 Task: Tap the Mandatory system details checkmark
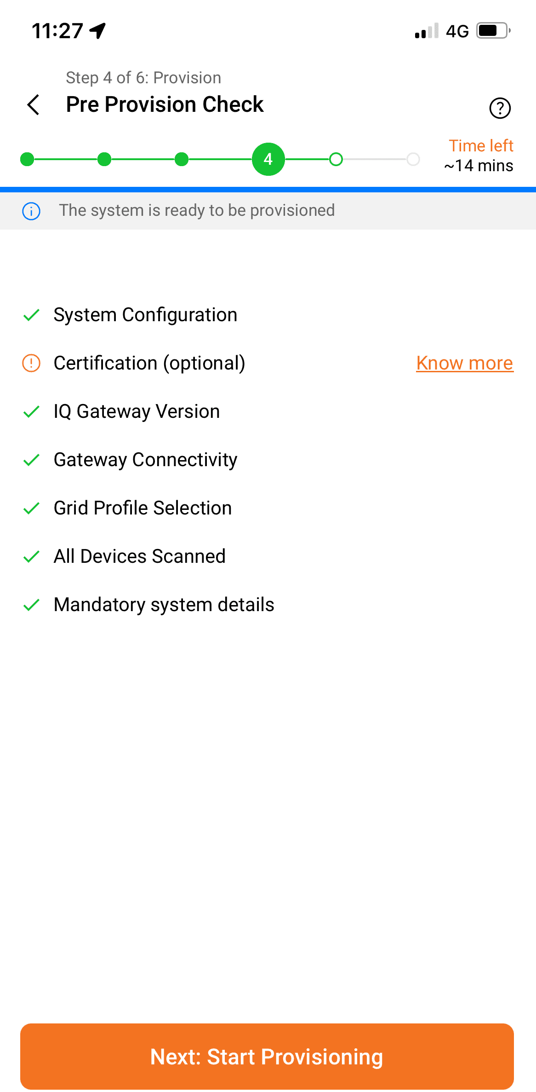pos(31,605)
